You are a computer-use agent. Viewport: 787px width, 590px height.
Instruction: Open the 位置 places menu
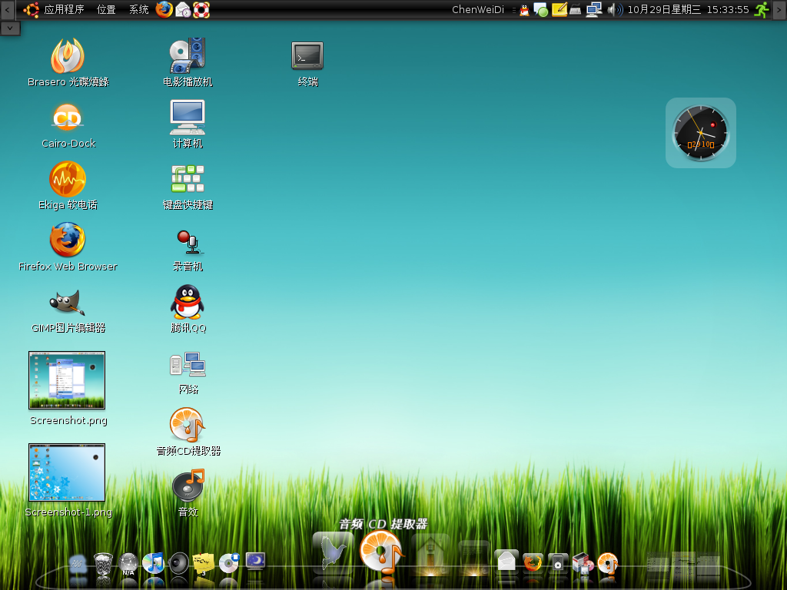pos(106,9)
